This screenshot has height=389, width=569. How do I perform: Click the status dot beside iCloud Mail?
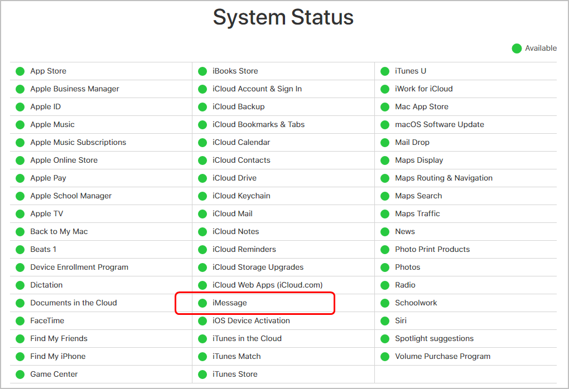[202, 214]
